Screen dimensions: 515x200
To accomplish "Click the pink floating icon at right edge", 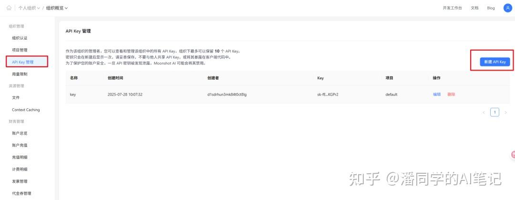I will pos(513,155).
